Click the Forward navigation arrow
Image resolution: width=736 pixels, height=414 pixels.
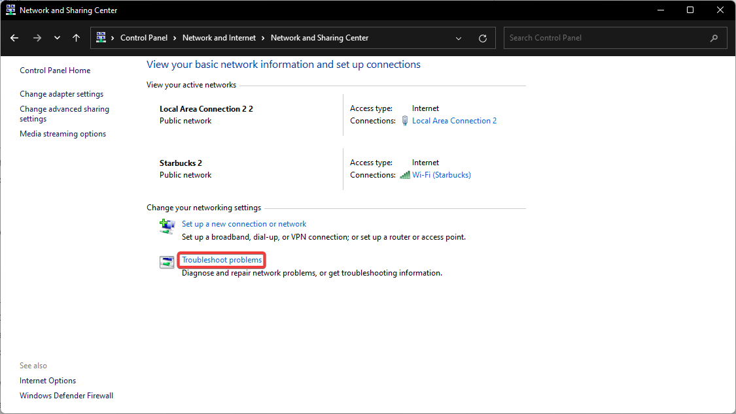coord(37,38)
